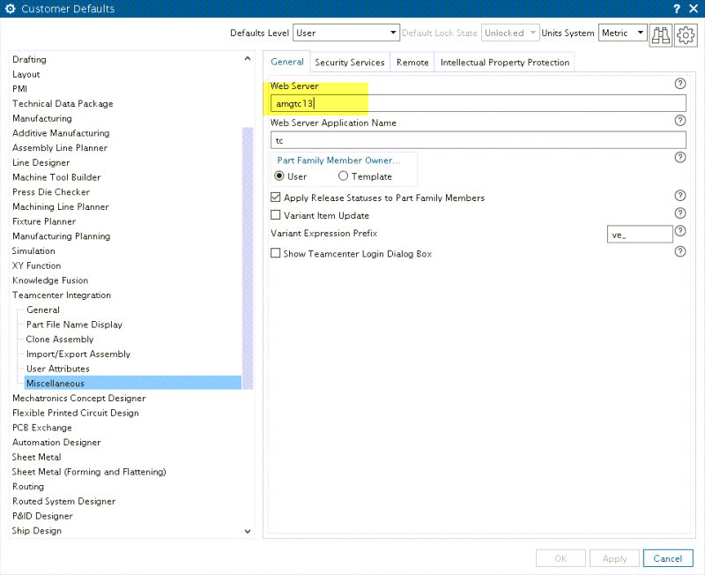Switch to Intellectual Property Protection tab

(505, 63)
